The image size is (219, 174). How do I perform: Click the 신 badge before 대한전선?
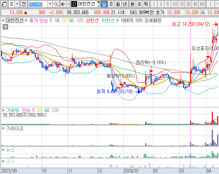tap(74, 4)
